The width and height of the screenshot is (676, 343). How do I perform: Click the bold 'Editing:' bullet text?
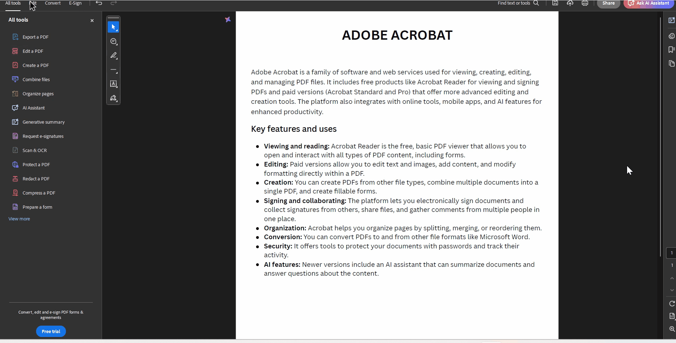coord(276,164)
